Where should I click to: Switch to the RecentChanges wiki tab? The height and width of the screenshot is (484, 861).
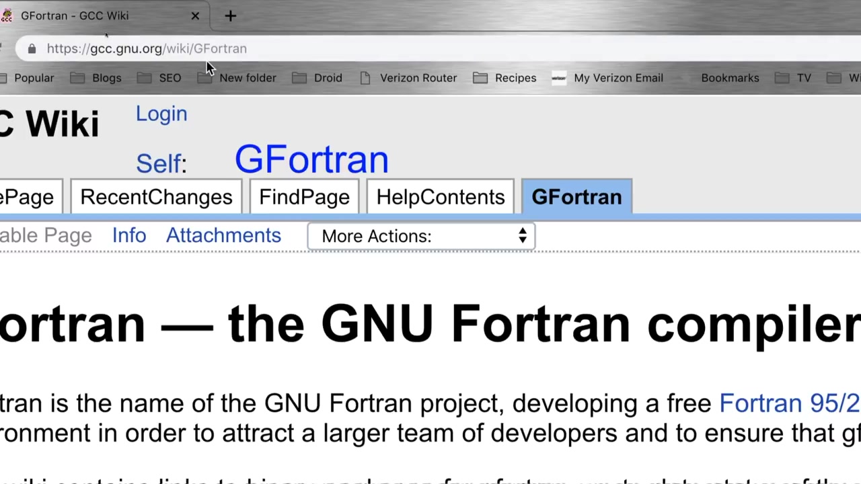coord(155,196)
